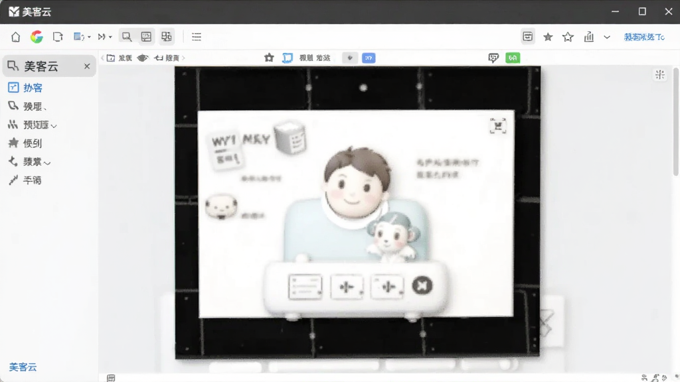Click the green badge button near chat icon

point(513,58)
